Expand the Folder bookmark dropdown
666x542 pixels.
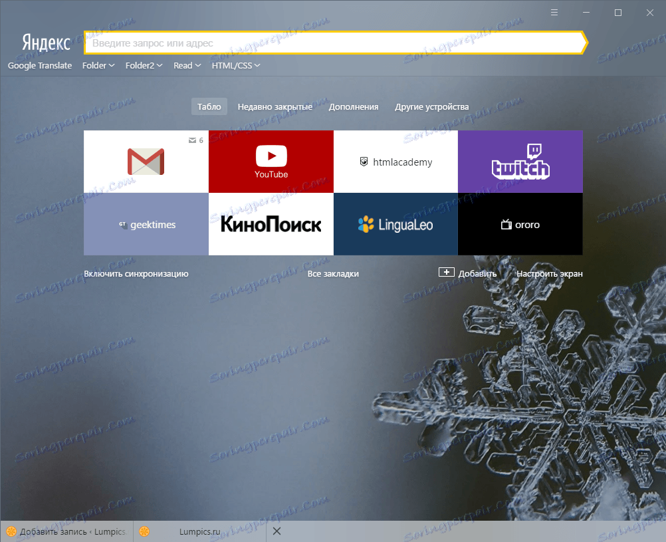point(98,65)
